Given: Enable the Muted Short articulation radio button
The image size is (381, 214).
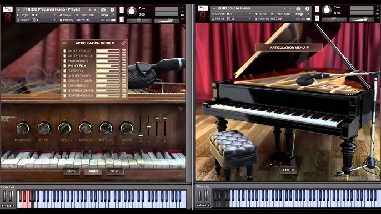Looking at the screenshot, I should [x=64, y=51].
